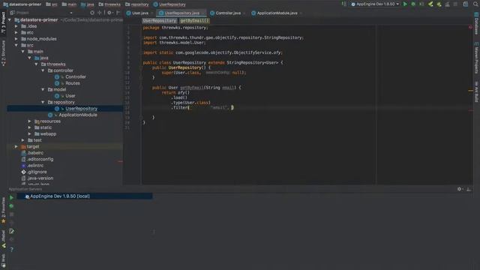Screen dimensions: 480x270
Task: Select the .gitignore file
Action: point(37,172)
